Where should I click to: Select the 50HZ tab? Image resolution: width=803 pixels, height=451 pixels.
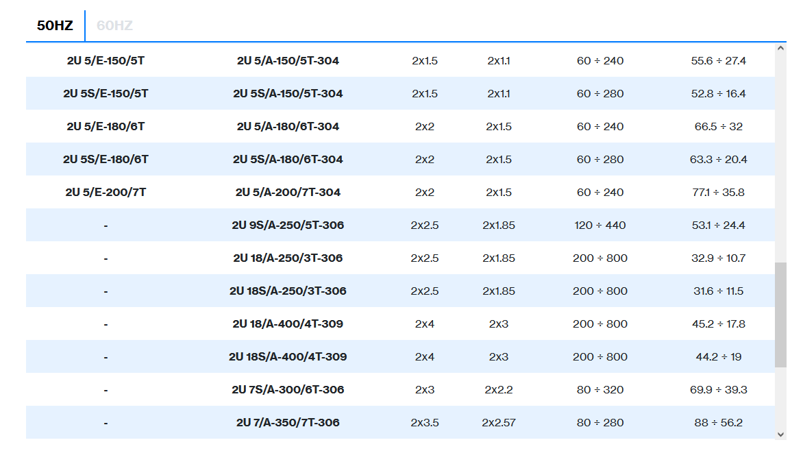point(55,26)
